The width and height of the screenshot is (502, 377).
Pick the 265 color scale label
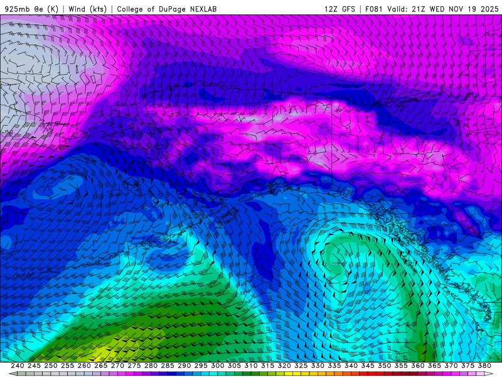pyautogui.click(x=101, y=366)
